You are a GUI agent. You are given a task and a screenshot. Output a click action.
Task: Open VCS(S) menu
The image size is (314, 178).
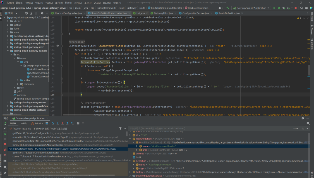click(x=97, y=3)
